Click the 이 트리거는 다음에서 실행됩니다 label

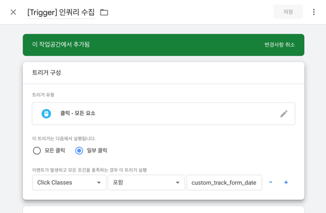(x=64, y=139)
